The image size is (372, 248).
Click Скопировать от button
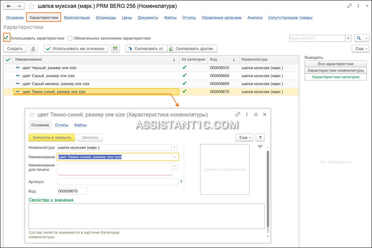pos(146,49)
